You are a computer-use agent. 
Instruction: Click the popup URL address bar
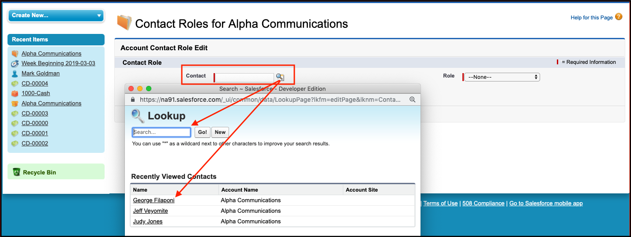click(x=270, y=100)
